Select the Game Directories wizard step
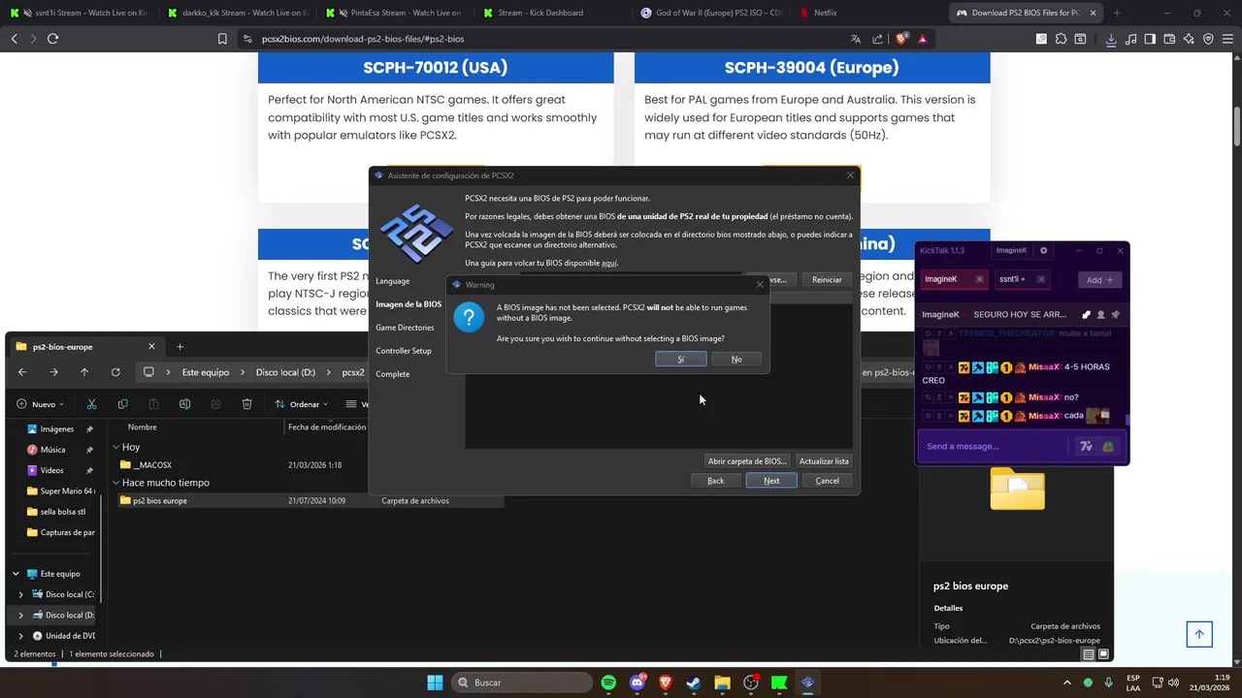Viewport: 1242px width, 698px height. (405, 328)
